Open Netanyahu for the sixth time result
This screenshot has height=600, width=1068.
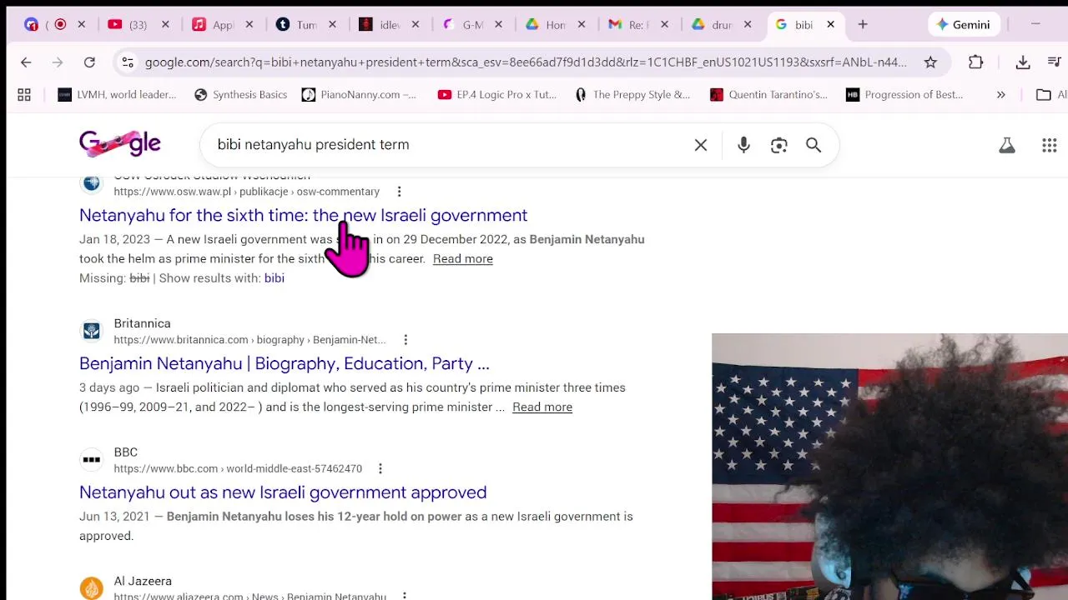[x=303, y=215]
